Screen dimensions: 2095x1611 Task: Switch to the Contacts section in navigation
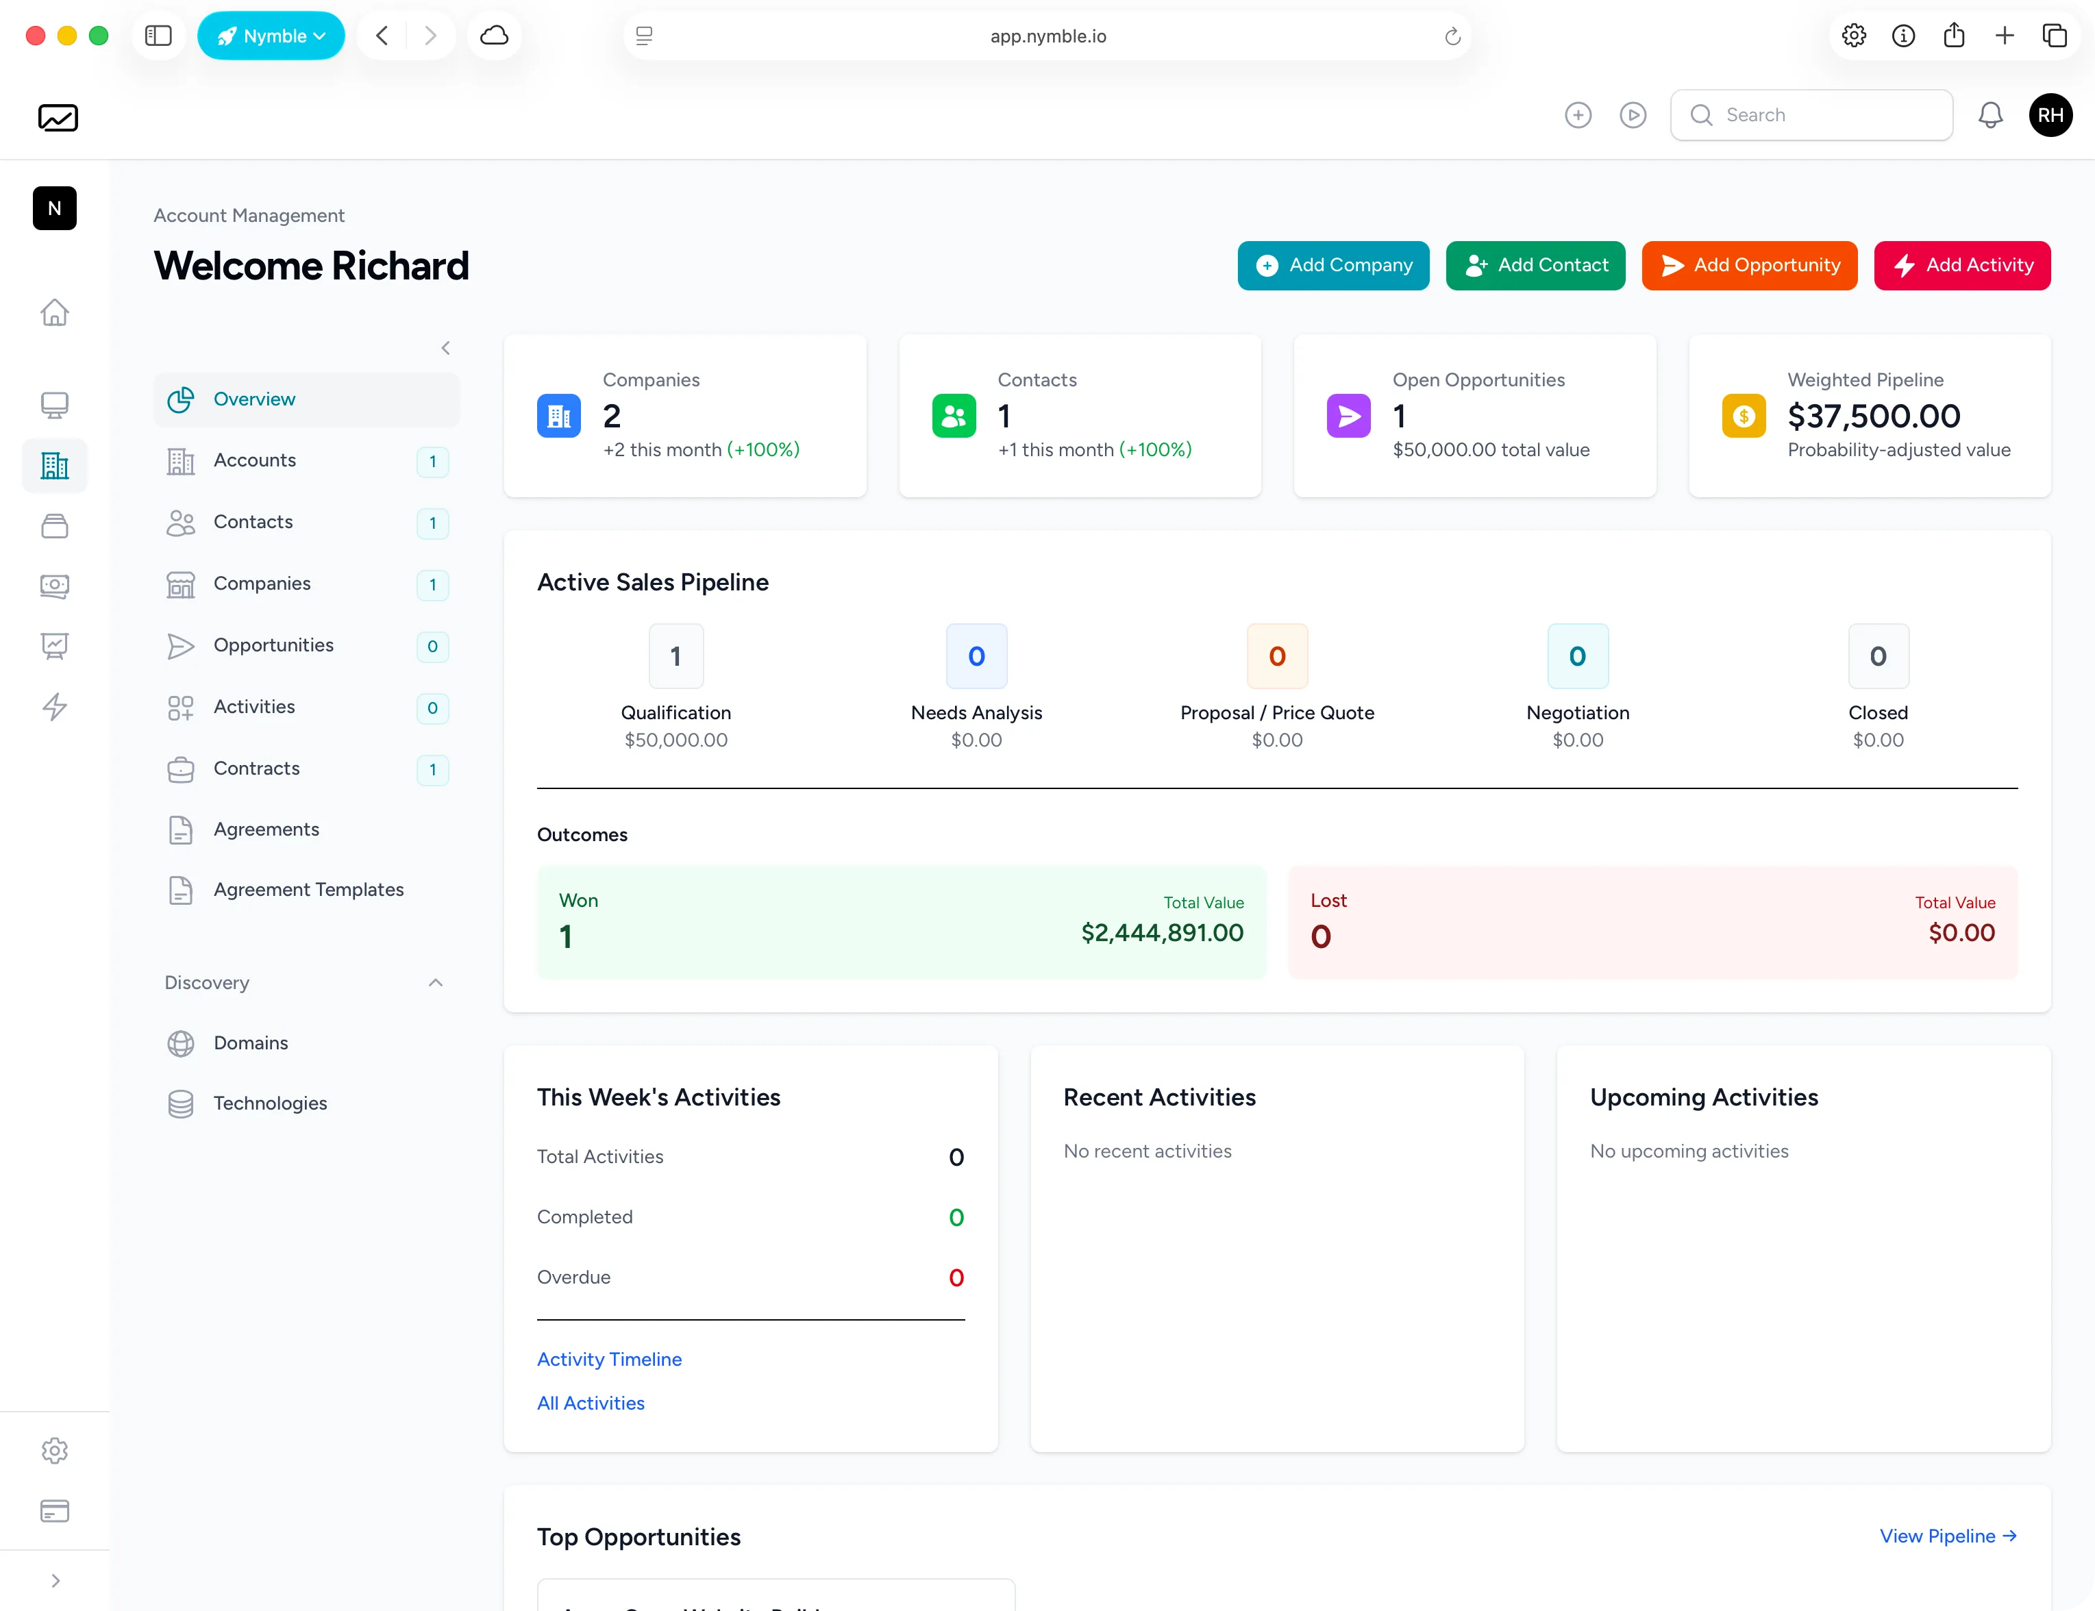(254, 522)
